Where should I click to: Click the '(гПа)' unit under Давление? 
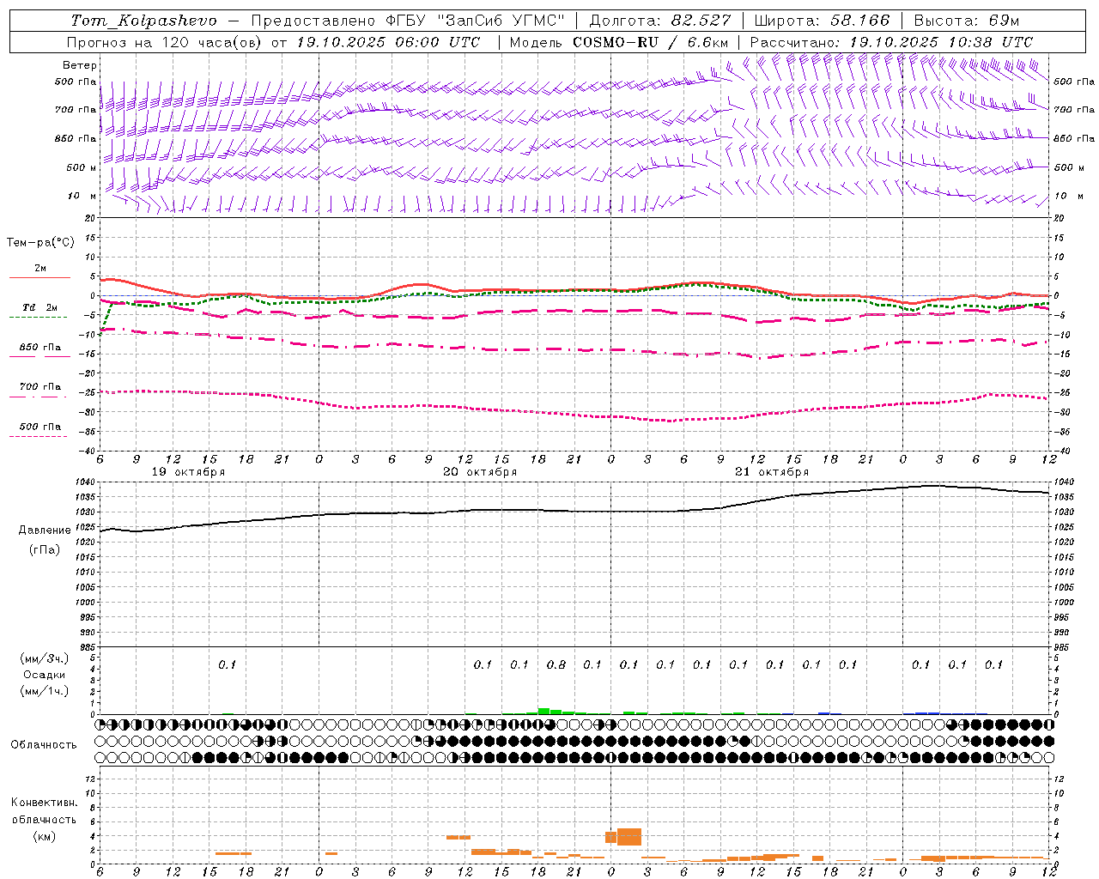(45, 550)
